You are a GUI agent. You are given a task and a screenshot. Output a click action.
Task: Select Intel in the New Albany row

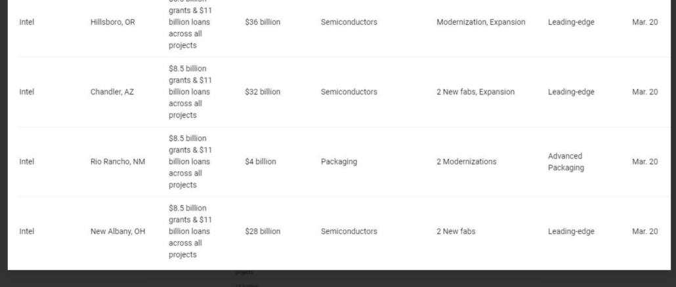click(x=27, y=231)
